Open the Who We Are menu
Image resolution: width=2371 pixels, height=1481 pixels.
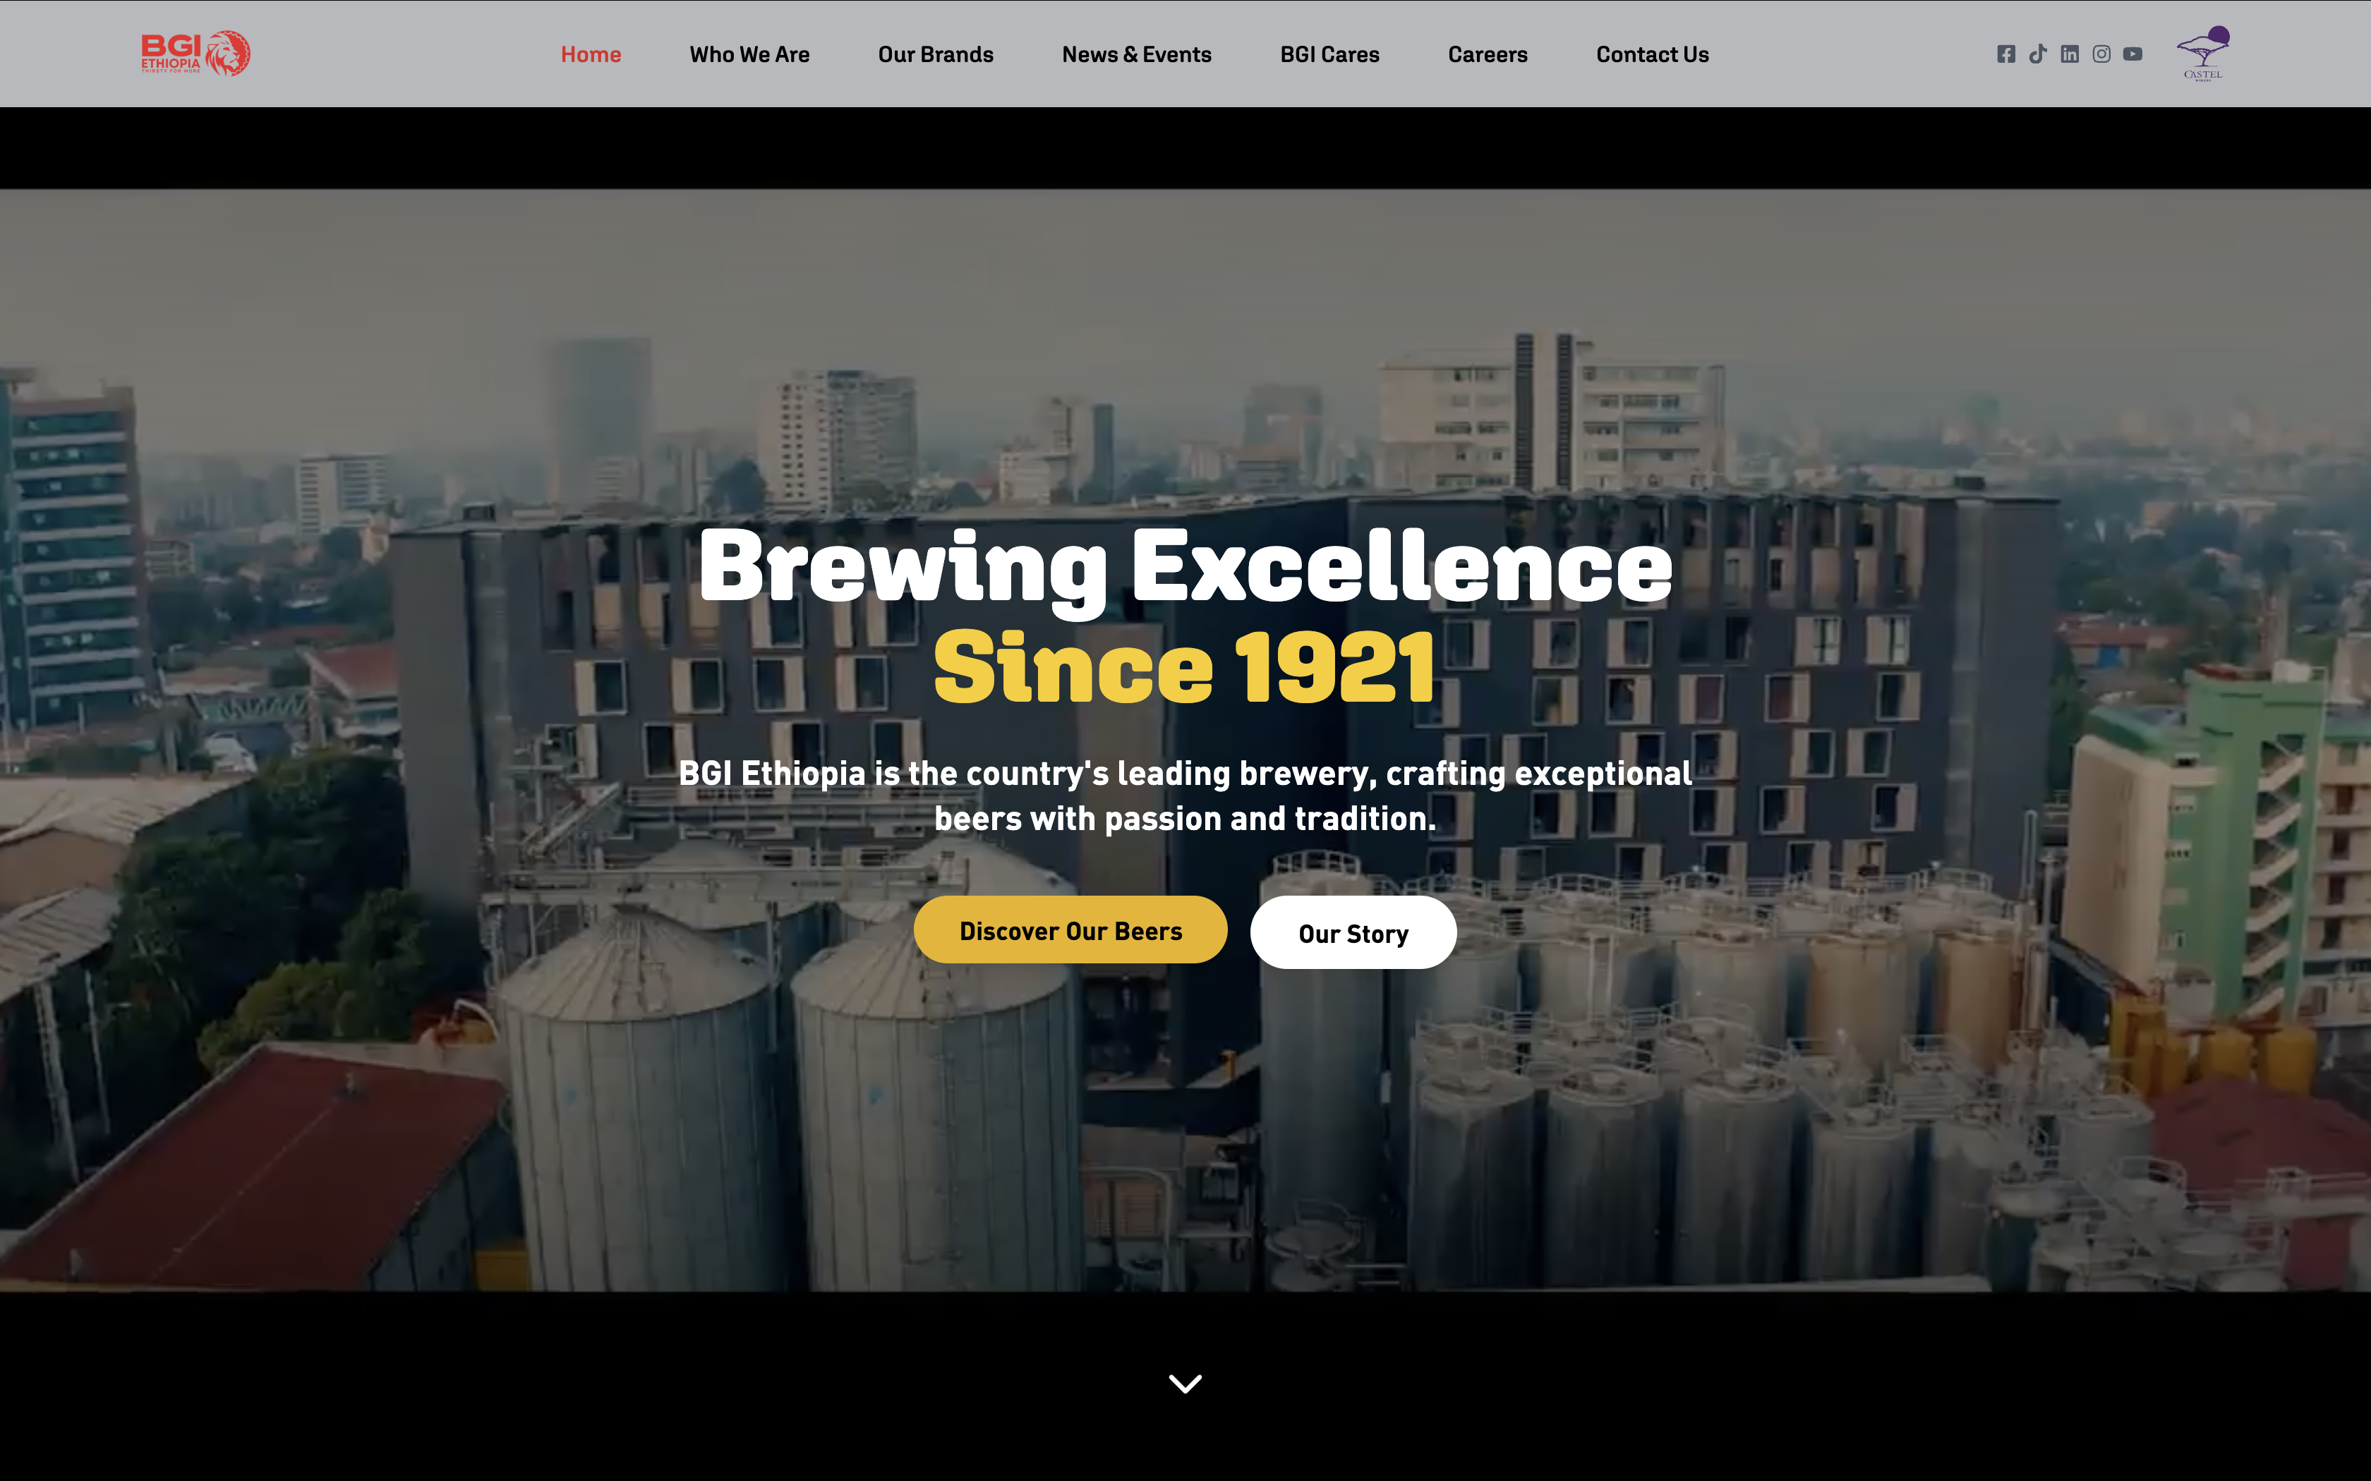pyautogui.click(x=749, y=55)
